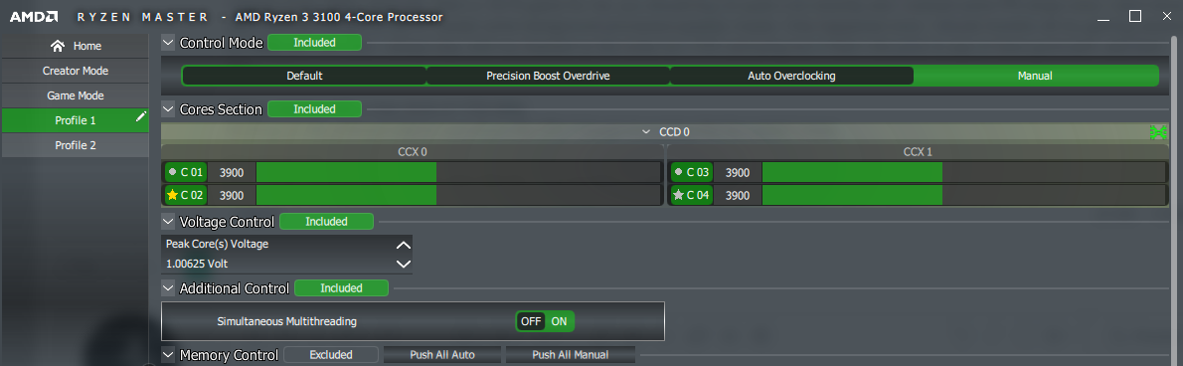This screenshot has height=366, width=1183.
Task: Click Push All Auto button
Action: 442,355
